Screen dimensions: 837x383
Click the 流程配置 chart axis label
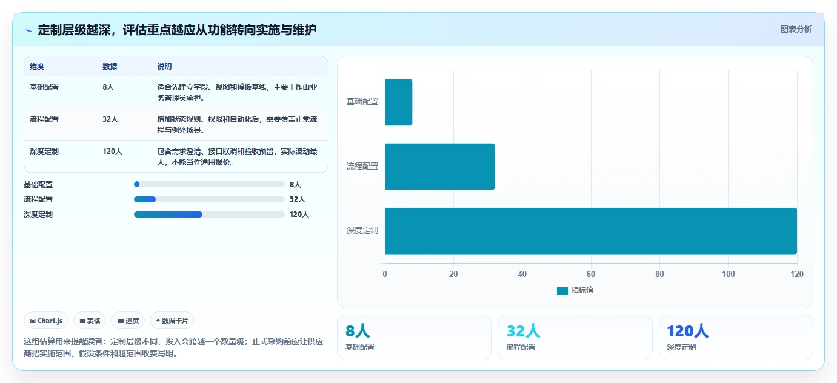[x=362, y=166]
